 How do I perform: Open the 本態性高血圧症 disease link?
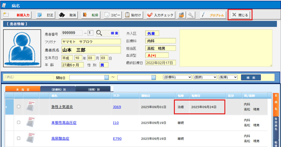tap(64, 123)
